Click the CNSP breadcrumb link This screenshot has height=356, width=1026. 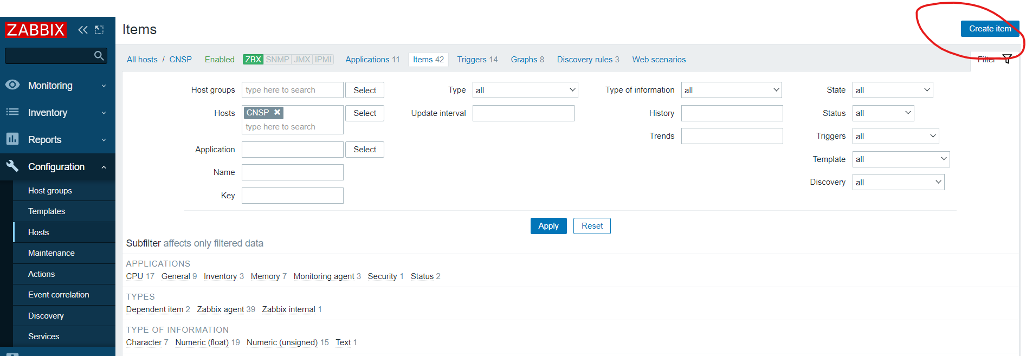180,60
